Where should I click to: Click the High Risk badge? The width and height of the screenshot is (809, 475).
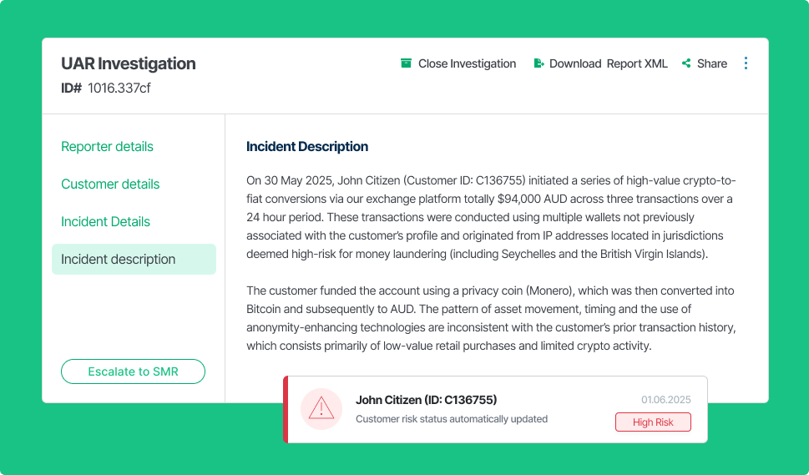[653, 422]
